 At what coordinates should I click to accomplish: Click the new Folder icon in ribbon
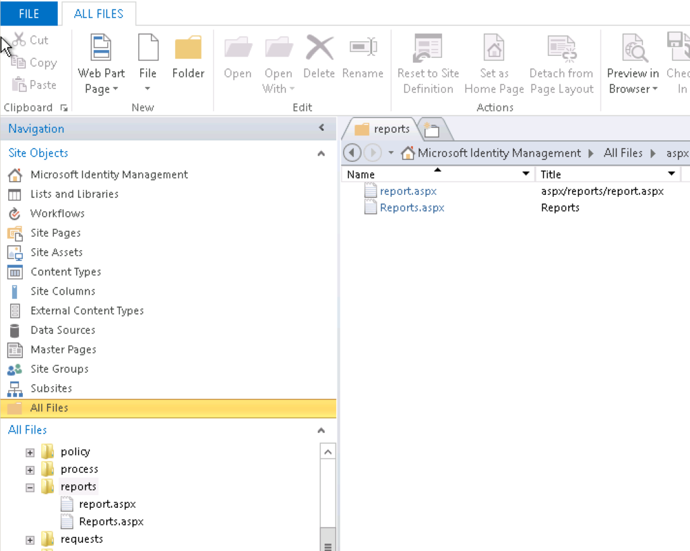188,49
